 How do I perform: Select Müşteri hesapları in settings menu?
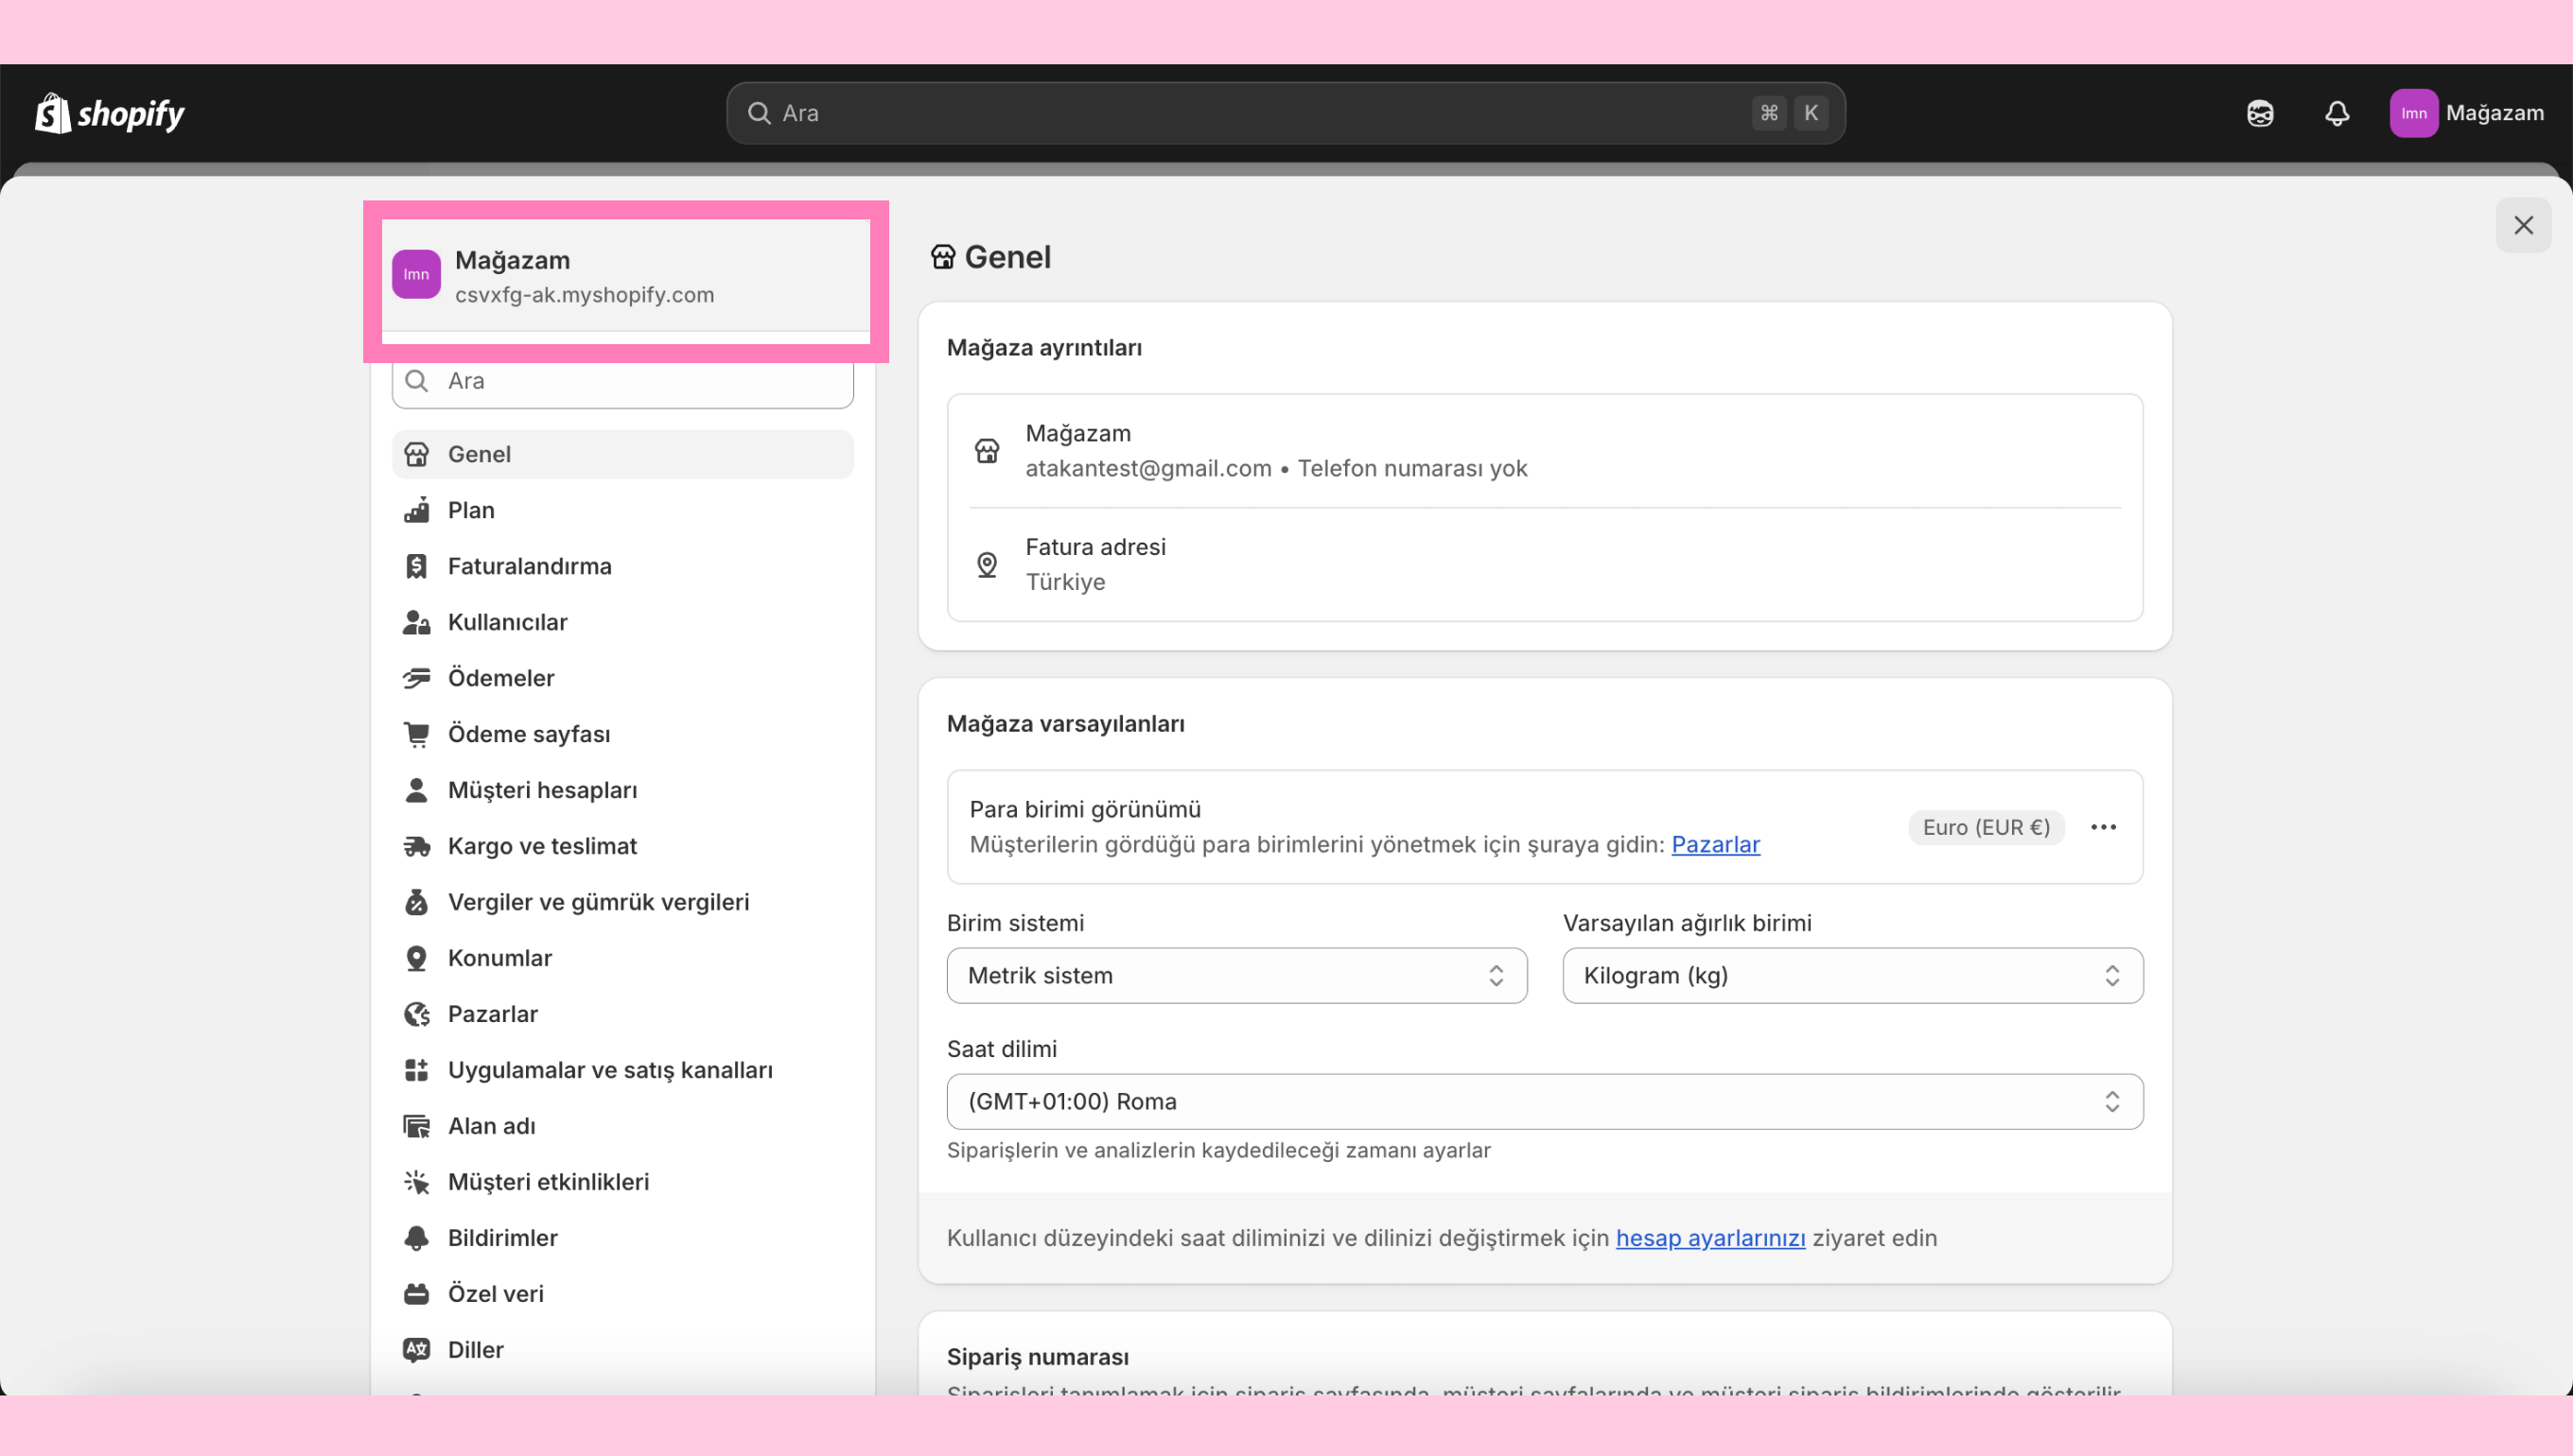[542, 790]
